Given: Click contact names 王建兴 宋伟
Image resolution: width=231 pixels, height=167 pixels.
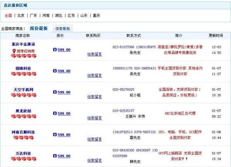Looking at the screenshot, I should coord(135,116).
